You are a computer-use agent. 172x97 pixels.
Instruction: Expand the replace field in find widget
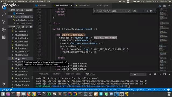pos(95,11)
